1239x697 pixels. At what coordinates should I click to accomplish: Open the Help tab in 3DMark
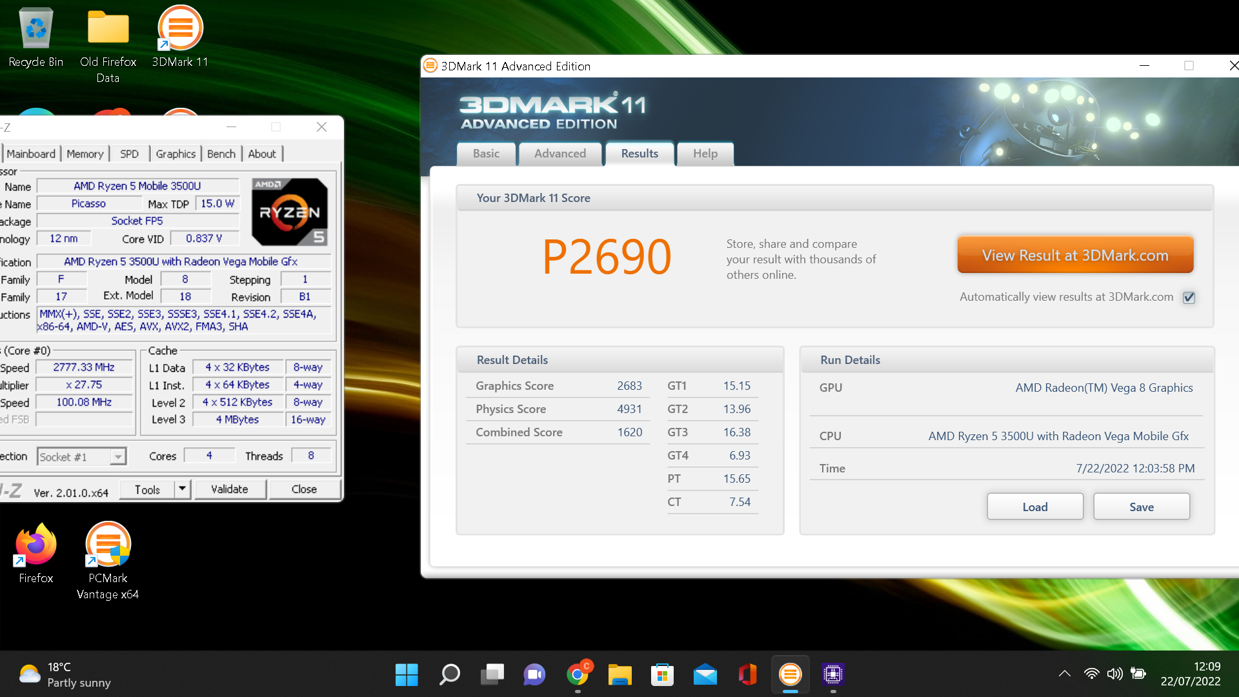pyautogui.click(x=705, y=154)
